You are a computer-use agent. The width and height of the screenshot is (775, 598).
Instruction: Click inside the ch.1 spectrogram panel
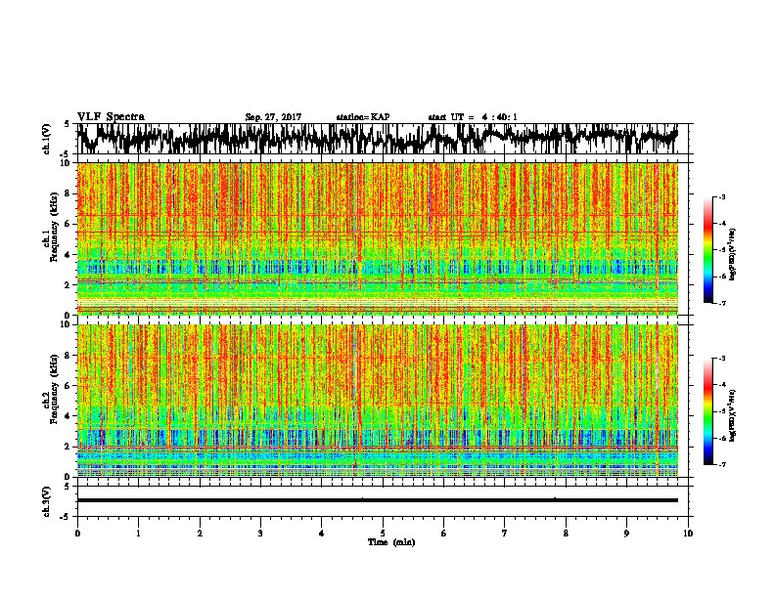pyautogui.click(x=377, y=238)
